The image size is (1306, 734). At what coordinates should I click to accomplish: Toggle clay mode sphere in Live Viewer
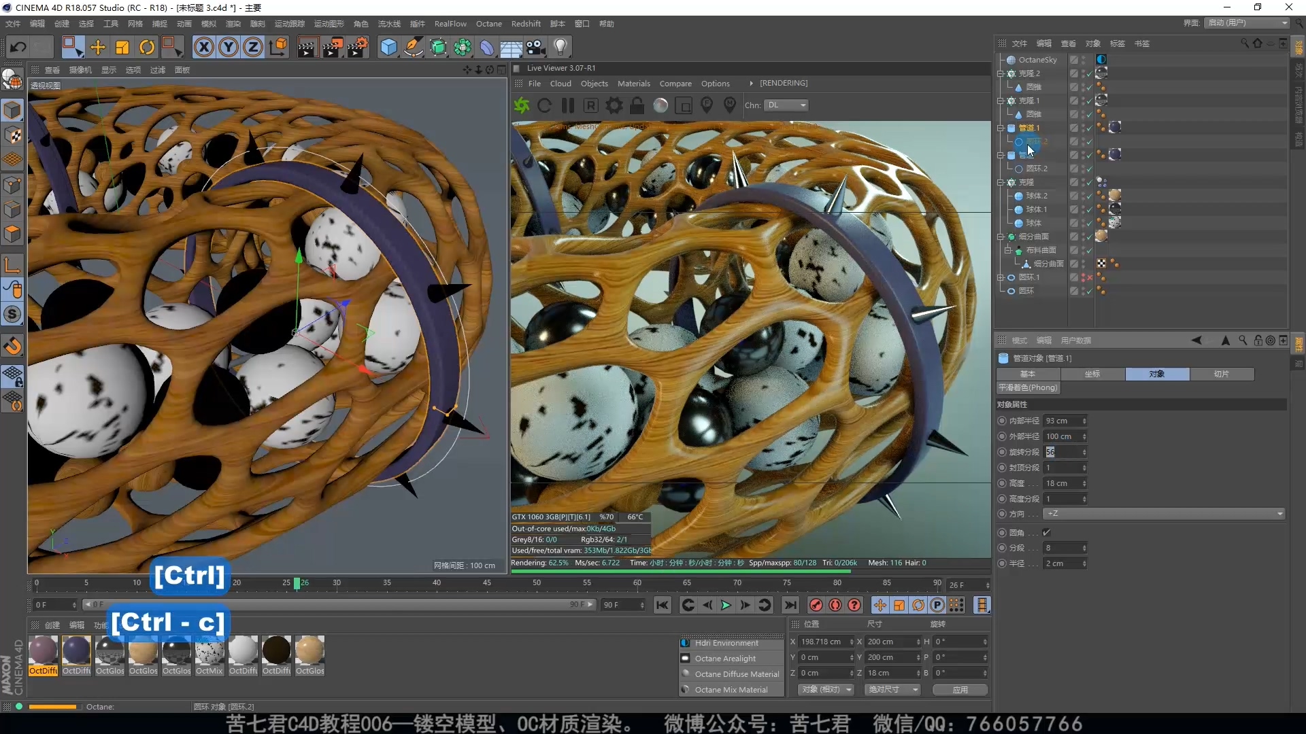[x=660, y=105]
